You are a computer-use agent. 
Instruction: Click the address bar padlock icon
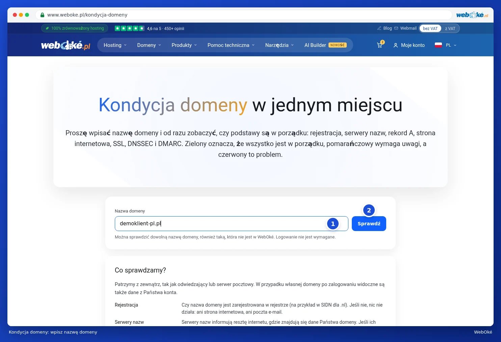pyautogui.click(x=42, y=15)
